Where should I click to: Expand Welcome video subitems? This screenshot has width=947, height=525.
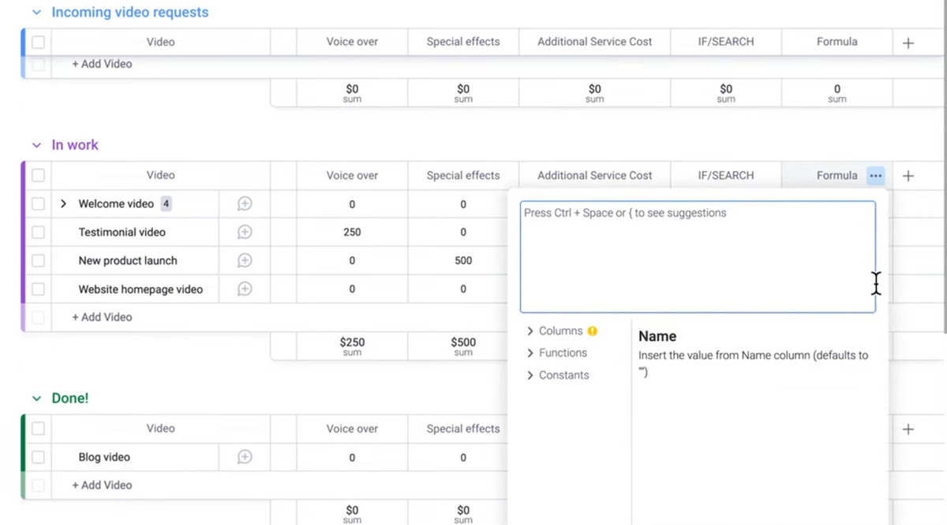click(64, 204)
